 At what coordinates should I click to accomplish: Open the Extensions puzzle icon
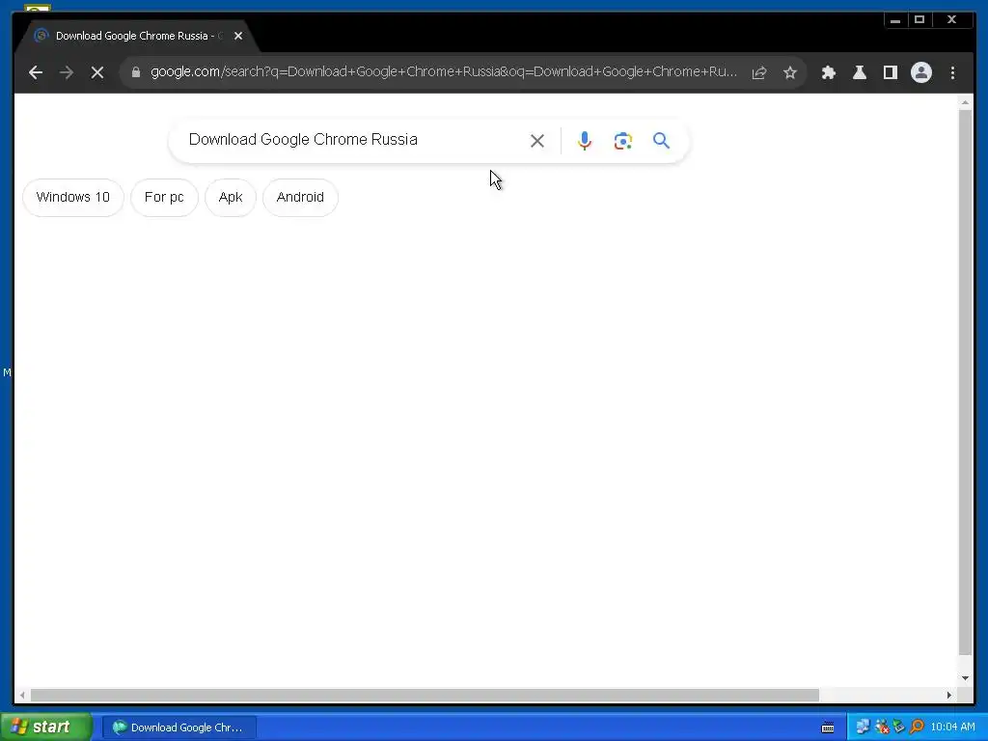pos(829,72)
